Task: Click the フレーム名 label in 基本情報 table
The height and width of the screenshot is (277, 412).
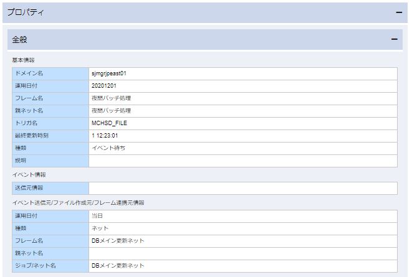Action: click(50, 98)
